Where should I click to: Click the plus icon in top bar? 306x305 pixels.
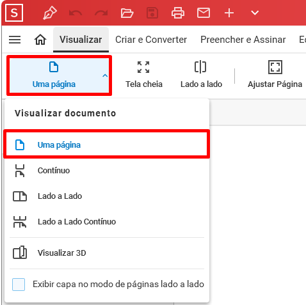(229, 13)
